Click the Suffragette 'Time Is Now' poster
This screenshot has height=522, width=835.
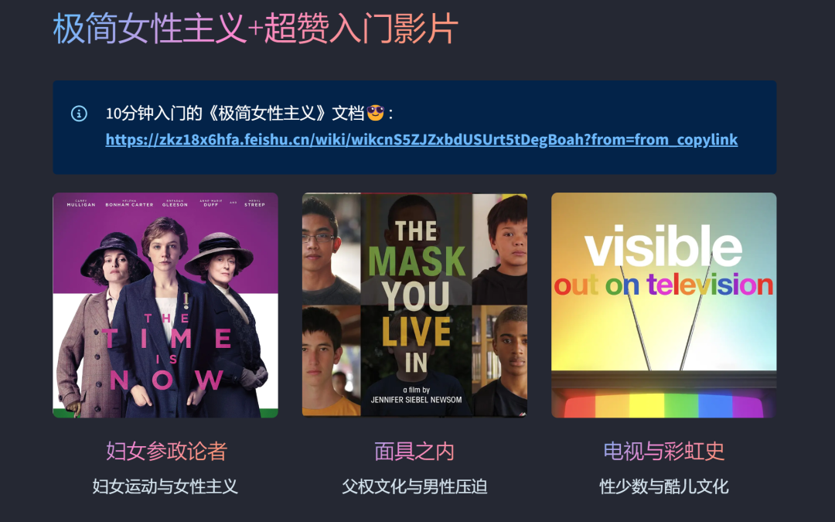[165, 305]
